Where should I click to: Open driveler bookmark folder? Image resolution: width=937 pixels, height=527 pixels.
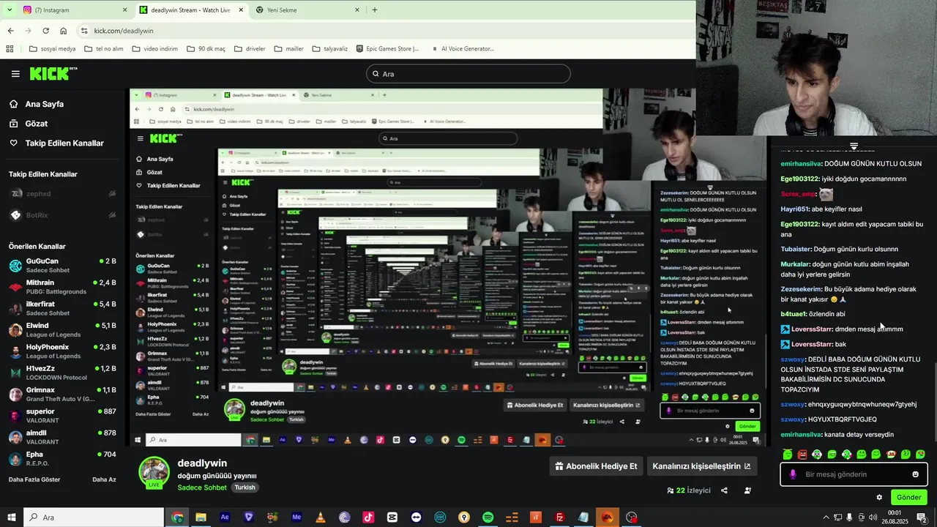click(x=249, y=49)
